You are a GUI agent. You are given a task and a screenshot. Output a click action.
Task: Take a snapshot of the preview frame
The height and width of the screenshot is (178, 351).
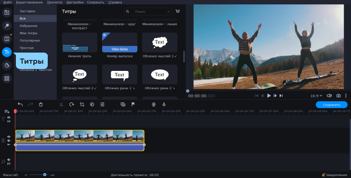[x=338, y=96]
